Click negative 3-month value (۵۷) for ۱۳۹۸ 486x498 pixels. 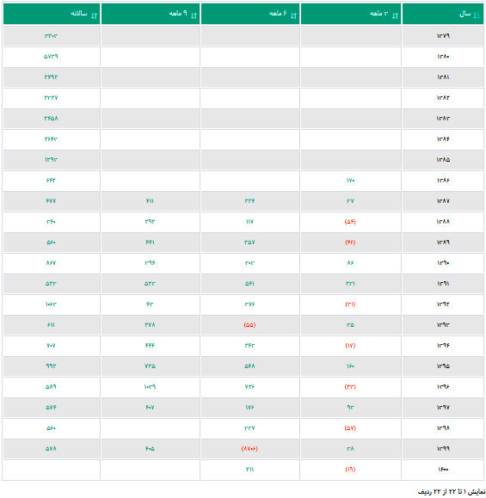coord(350,428)
